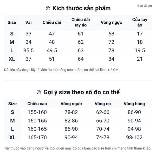Select the "Vòng eo" column header
The height and width of the screenshot is (156, 156).
point(103,104)
